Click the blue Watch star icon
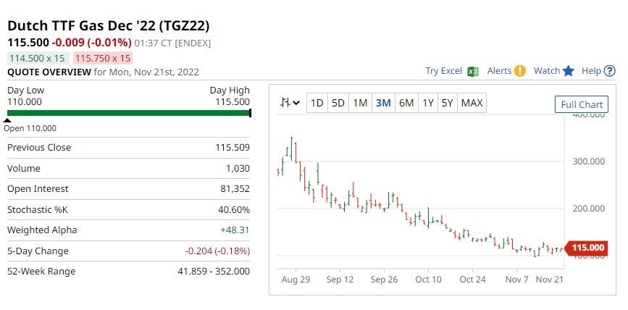This screenshot has width=628, height=310. [569, 71]
